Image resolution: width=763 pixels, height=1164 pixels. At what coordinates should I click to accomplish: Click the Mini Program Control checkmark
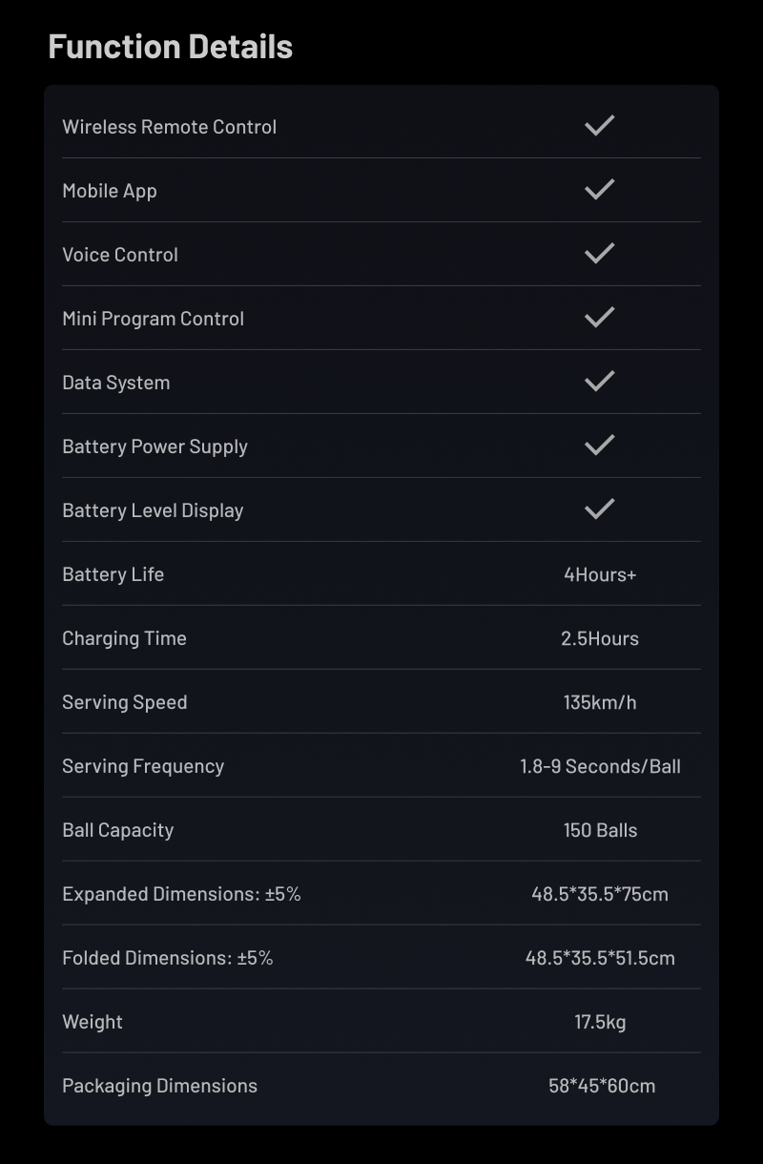point(599,318)
